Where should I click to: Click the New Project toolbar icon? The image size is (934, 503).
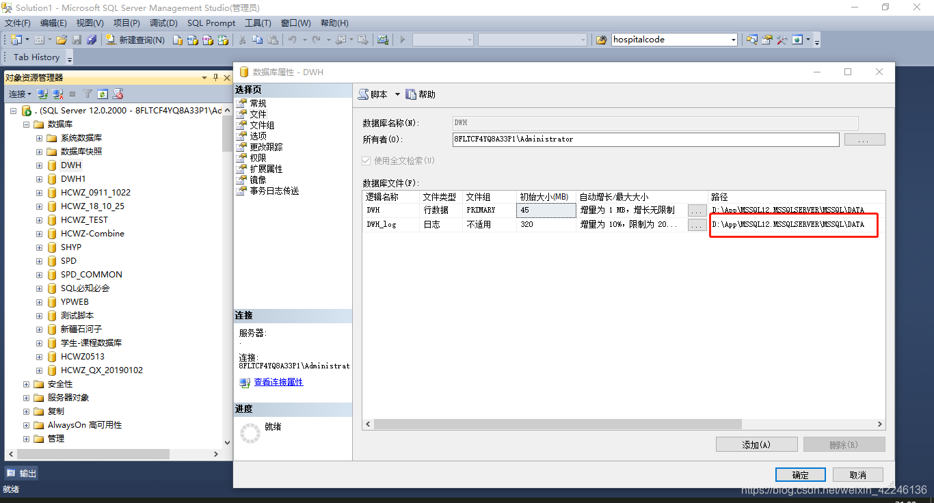15,40
